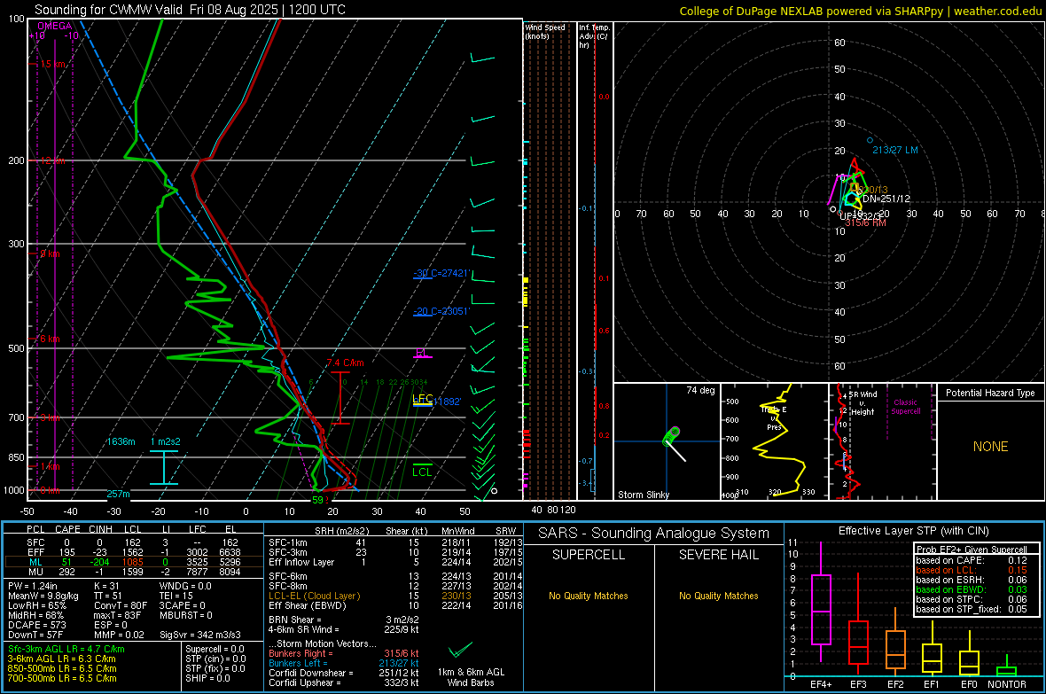Click the Effective Layer STP (with CIN) title
The height and width of the screenshot is (694, 1046).
(913, 531)
